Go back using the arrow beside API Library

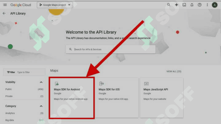[x=4, y=13]
